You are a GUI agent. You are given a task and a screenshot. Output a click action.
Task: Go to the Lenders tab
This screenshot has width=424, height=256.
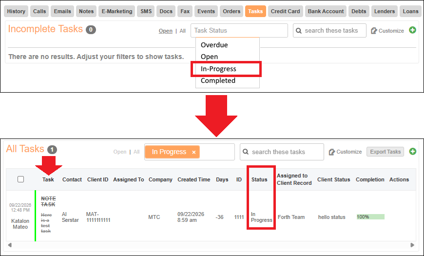(385, 11)
